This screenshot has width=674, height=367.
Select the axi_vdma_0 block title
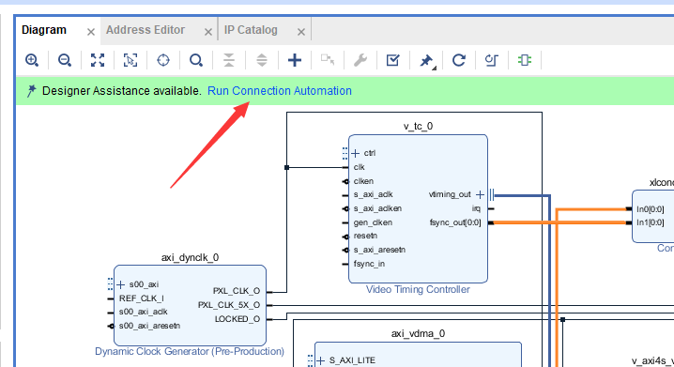418,333
